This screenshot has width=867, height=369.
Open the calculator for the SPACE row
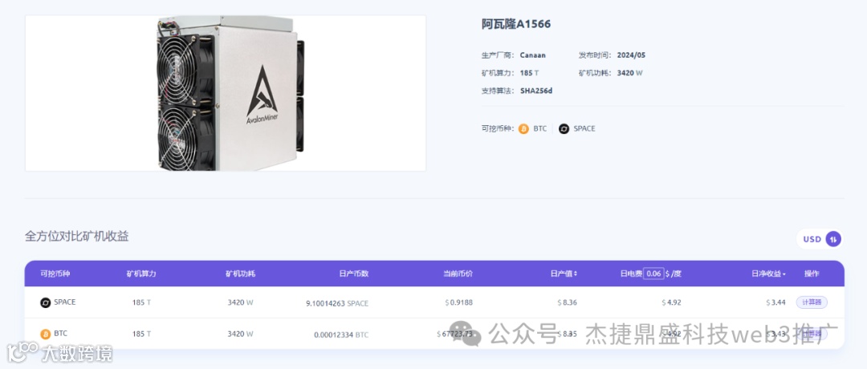(812, 302)
